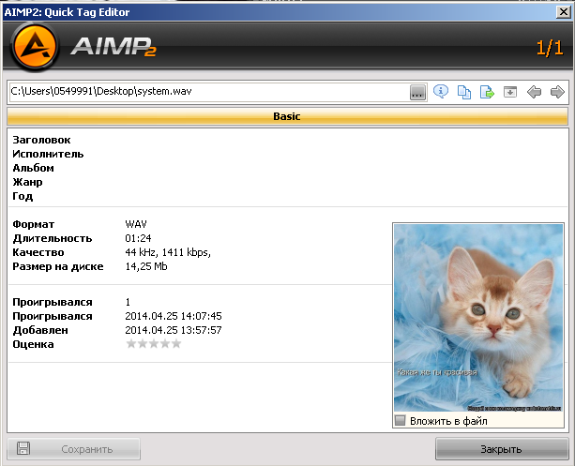Image resolution: width=575 pixels, height=466 pixels.
Task: Select the Basic tab header
Action: (287, 116)
